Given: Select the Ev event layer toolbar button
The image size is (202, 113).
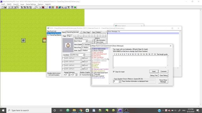Looking at the screenshot, I should point(18,7).
